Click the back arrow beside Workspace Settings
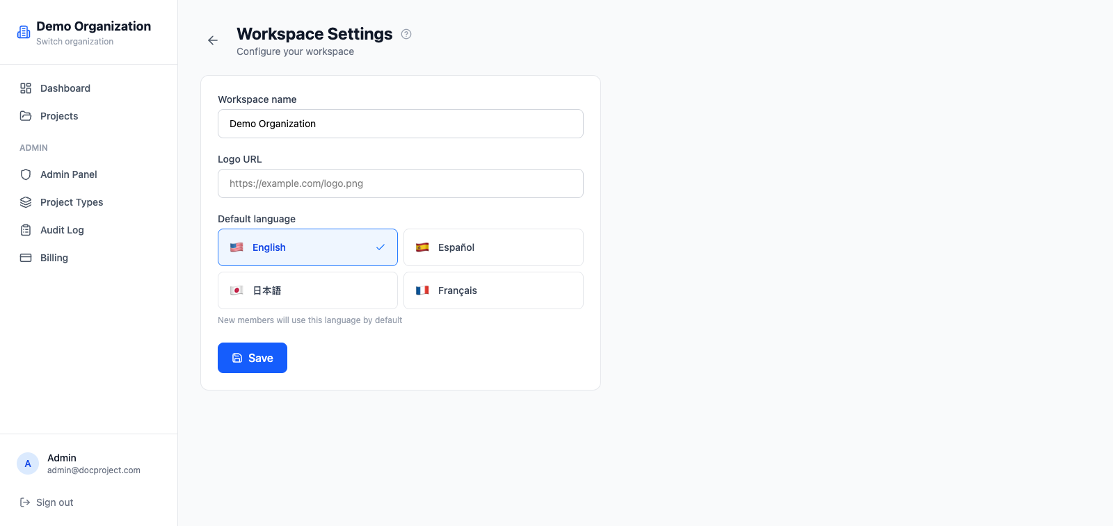Image resolution: width=1113 pixels, height=526 pixels. [213, 40]
